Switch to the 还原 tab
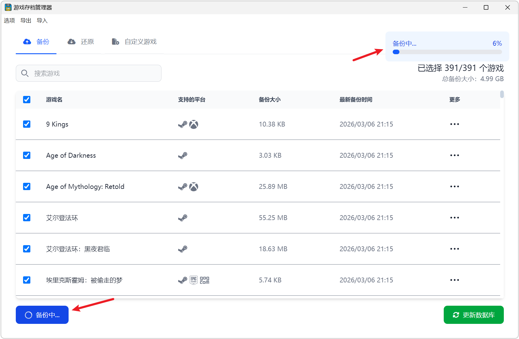Image resolution: width=519 pixels, height=339 pixels. [80, 42]
